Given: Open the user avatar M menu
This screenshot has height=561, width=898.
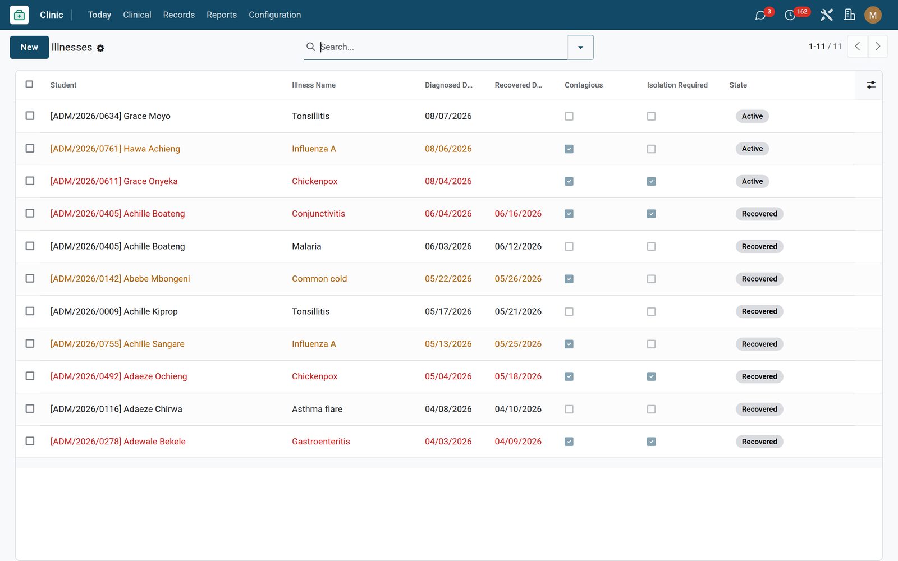Looking at the screenshot, I should tap(873, 15).
